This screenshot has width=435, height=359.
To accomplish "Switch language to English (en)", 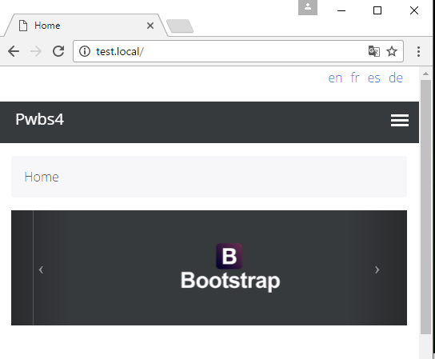I will [335, 78].
